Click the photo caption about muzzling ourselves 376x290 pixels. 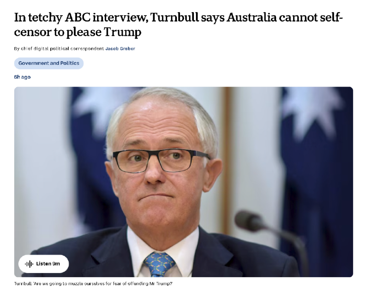pyautogui.click(x=93, y=283)
